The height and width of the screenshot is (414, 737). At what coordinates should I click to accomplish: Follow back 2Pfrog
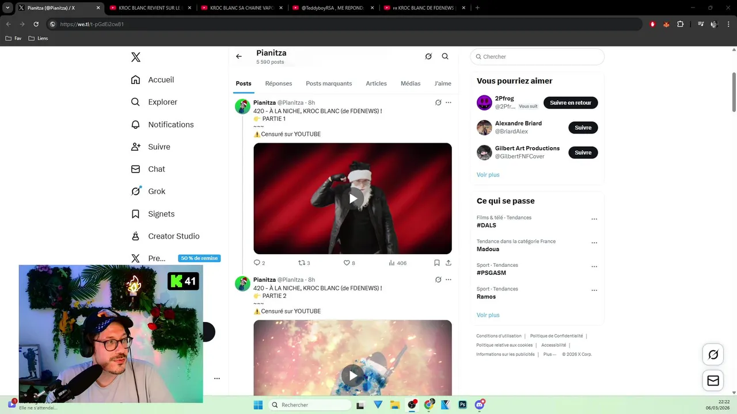(x=571, y=102)
